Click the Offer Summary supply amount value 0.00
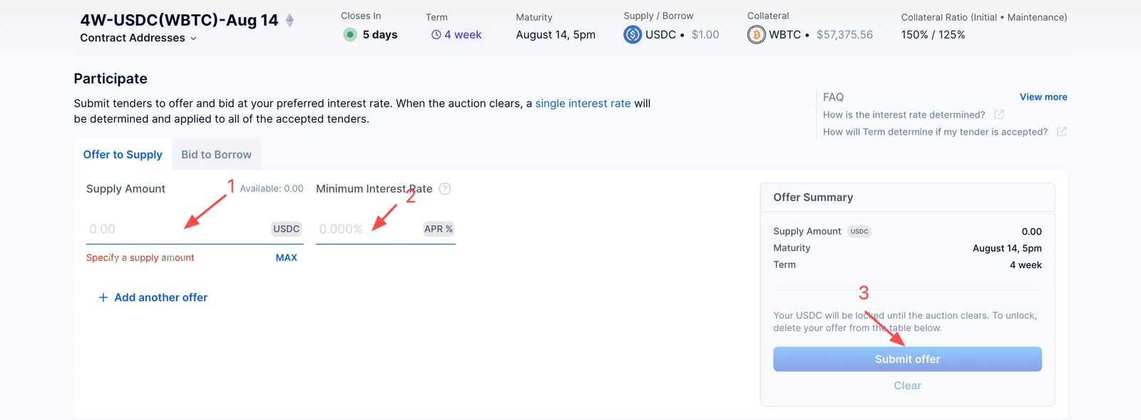The height and width of the screenshot is (420, 1141). (x=1032, y=232)
